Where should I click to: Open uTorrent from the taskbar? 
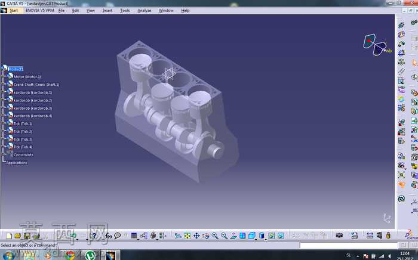[x=90, y=256]
